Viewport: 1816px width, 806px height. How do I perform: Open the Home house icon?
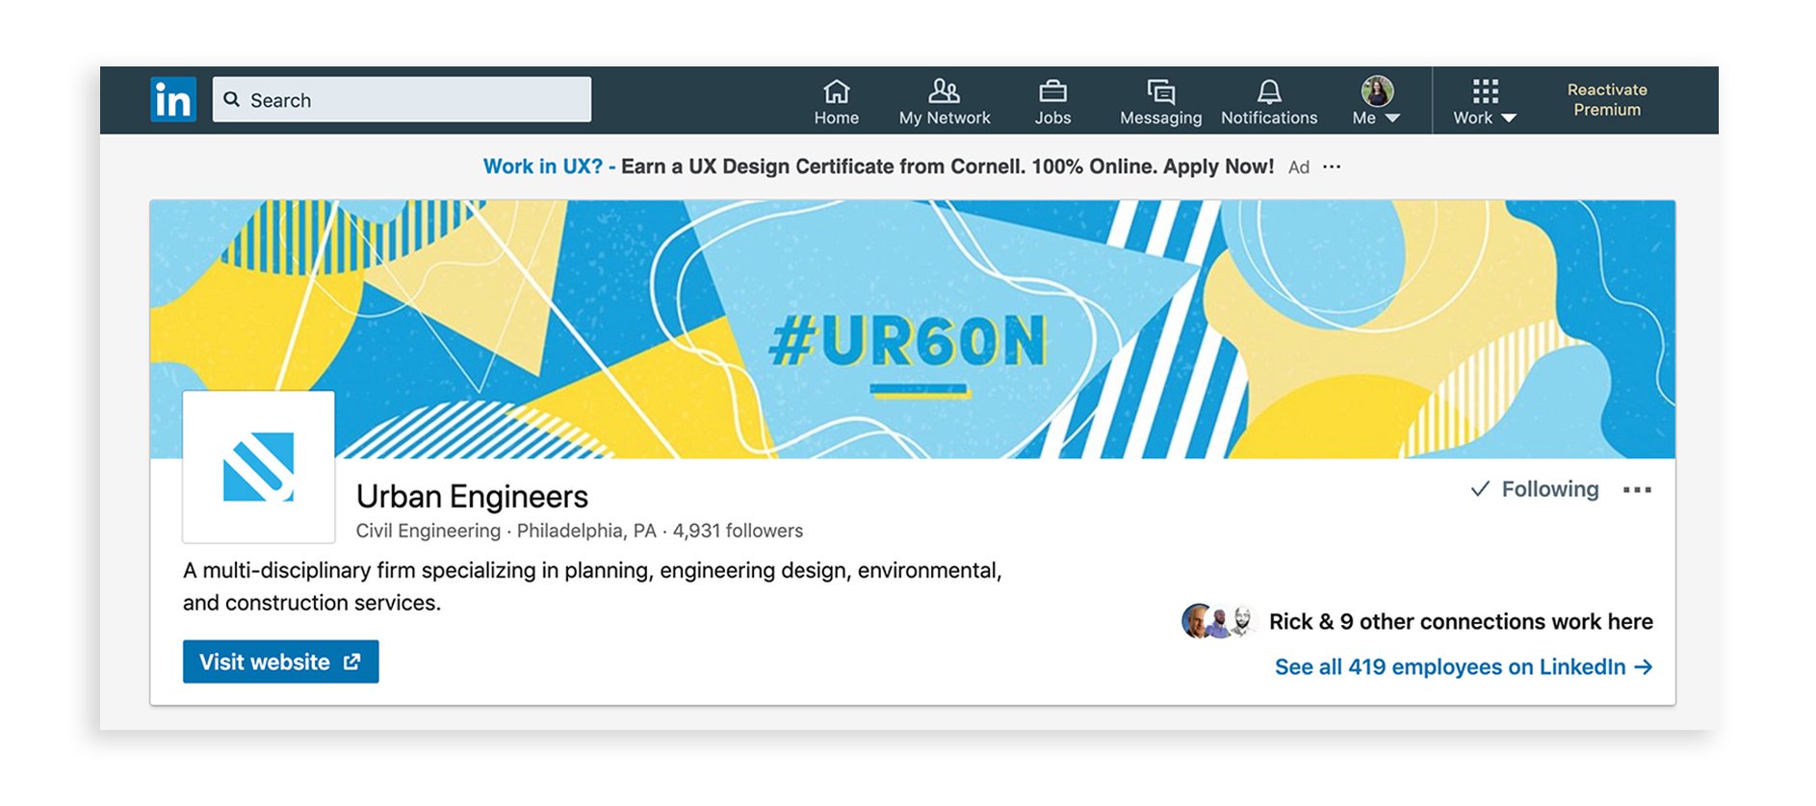point(836,91)
